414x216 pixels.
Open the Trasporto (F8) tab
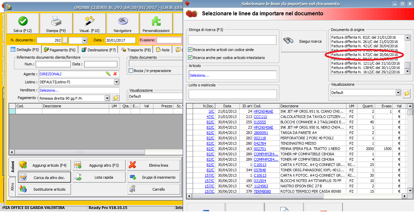[136, 50]
